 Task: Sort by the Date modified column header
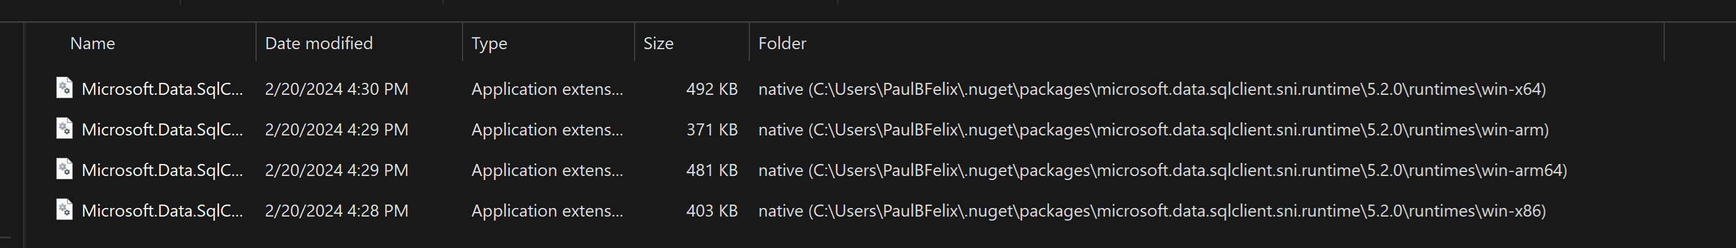[x=318, y=43]
